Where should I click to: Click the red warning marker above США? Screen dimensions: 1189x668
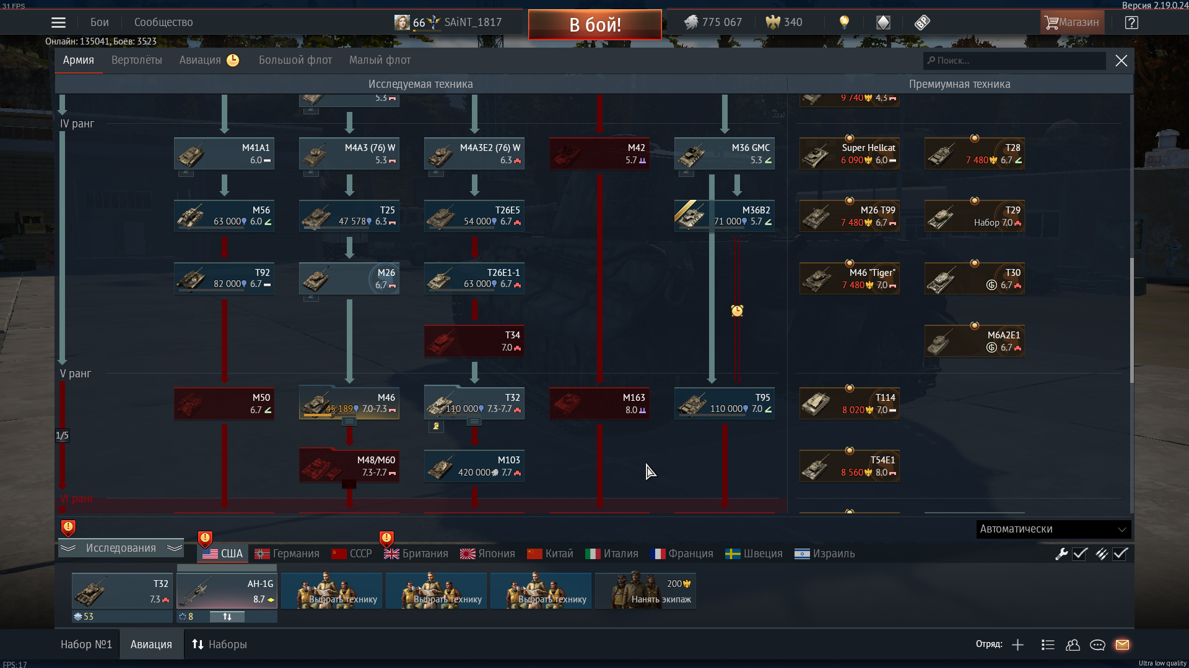tap(205, 539)
